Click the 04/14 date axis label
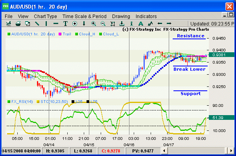The height and width of the screenshot is (156, 236). 49,145
